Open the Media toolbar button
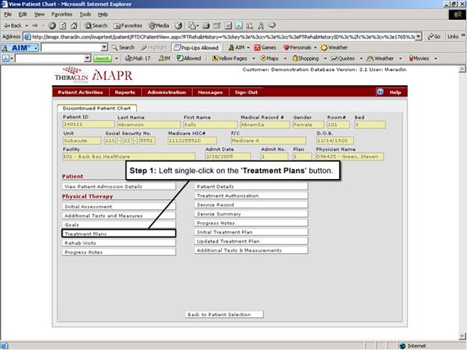 (x=158, y=25)
